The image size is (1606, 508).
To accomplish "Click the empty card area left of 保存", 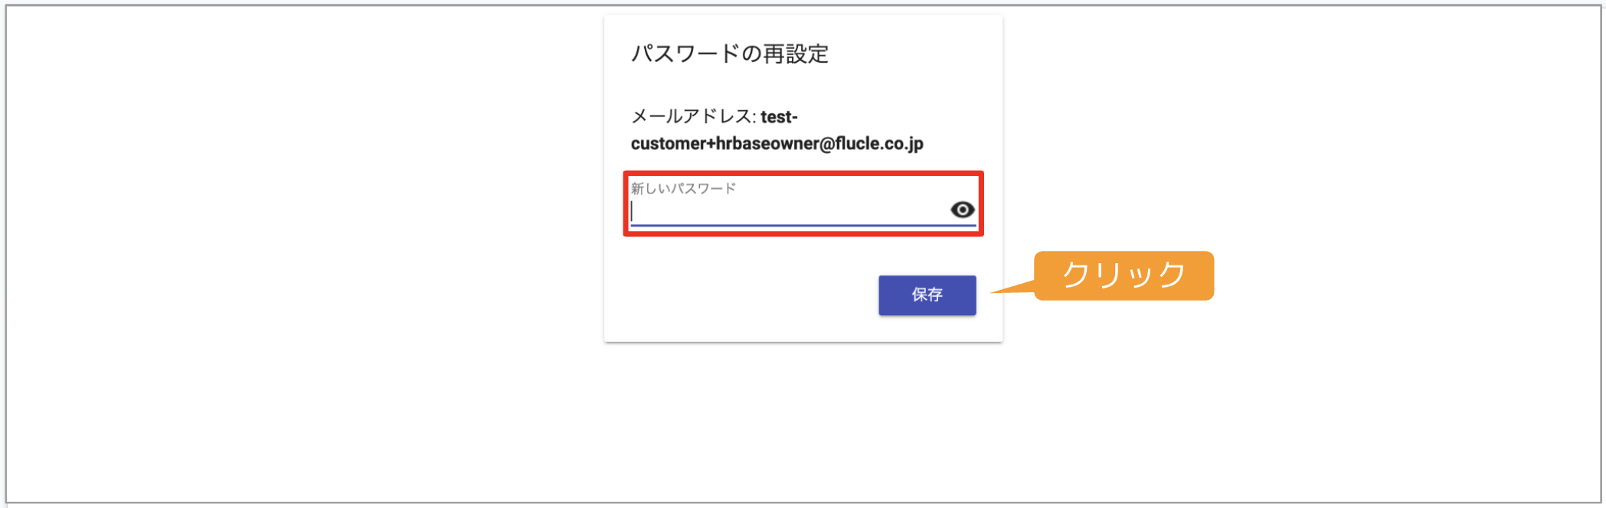I will pyautogui.click(x=751, y=295).
